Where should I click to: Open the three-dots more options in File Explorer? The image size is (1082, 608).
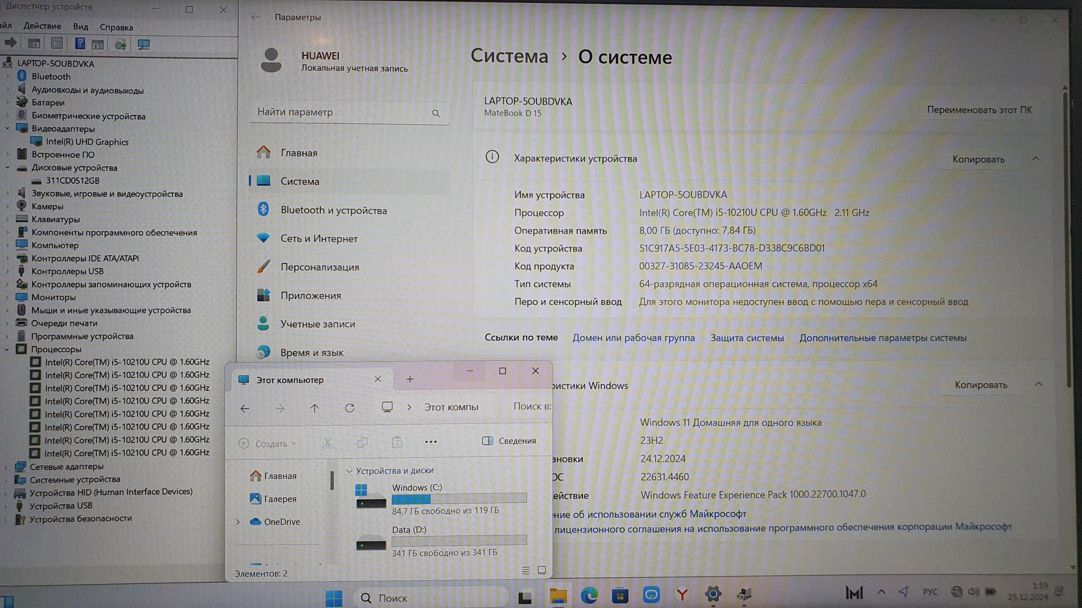pyautogui.click(x=431, y=442)
